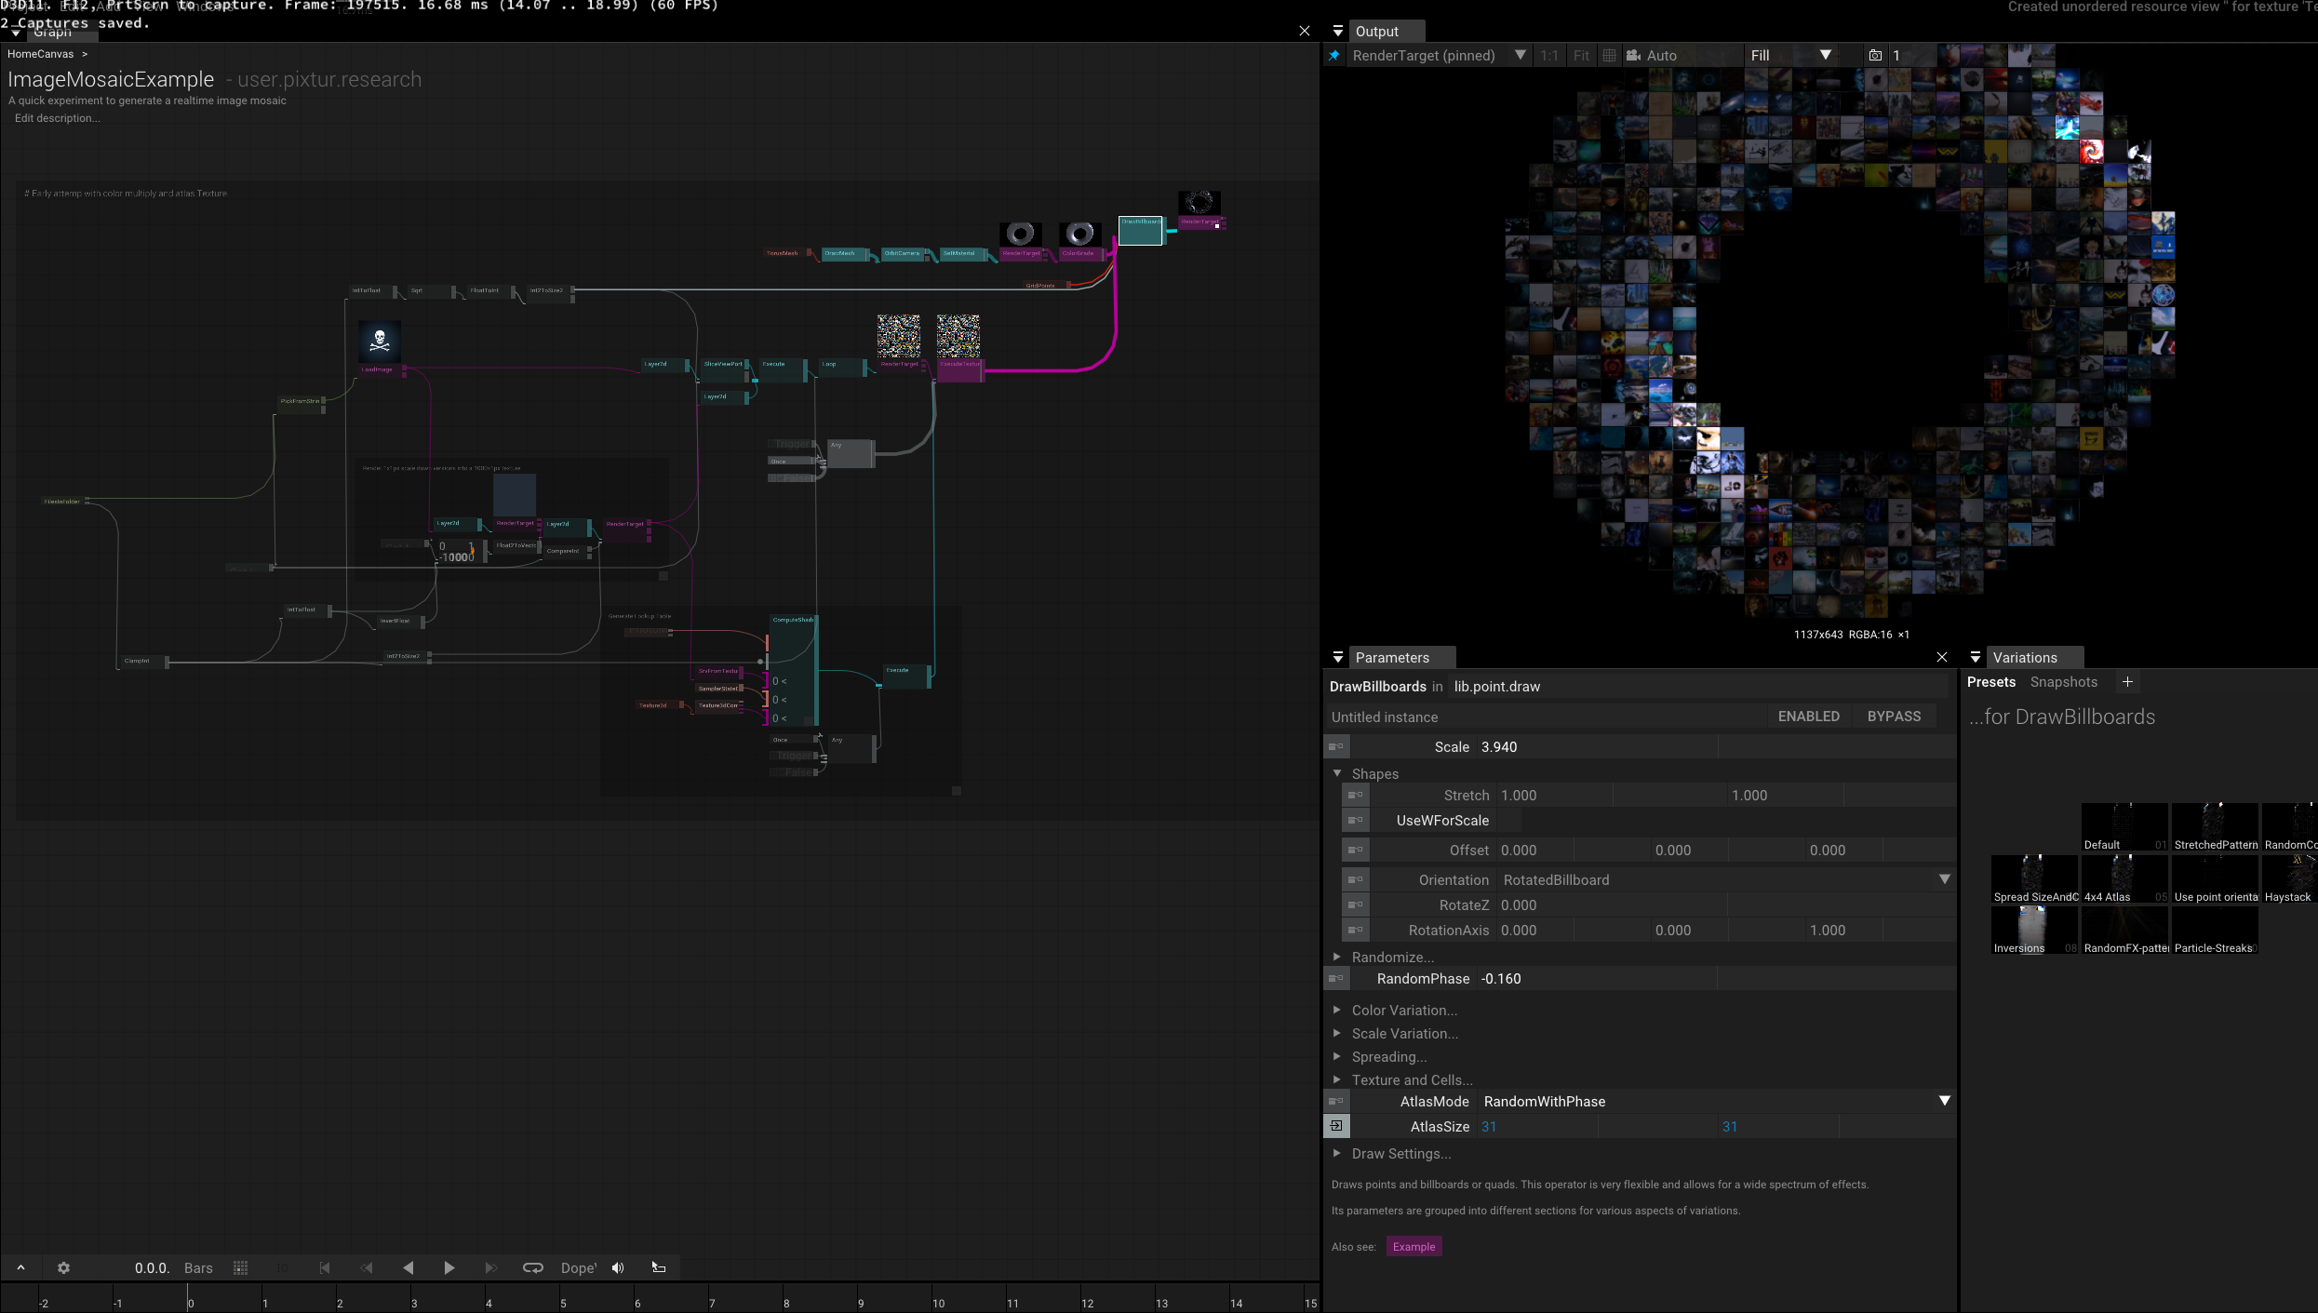Viewport: 2318px width, 1313px height.
Task: Open the RenderTarget (pinned) dropdown
Action: tap(1438, 56)
